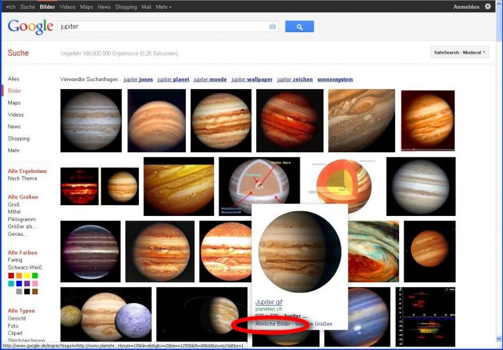The height and width of the screenshot is (350, 503).
Task: Open the first Jupiter thumbnail result
Action: (91, 121)
